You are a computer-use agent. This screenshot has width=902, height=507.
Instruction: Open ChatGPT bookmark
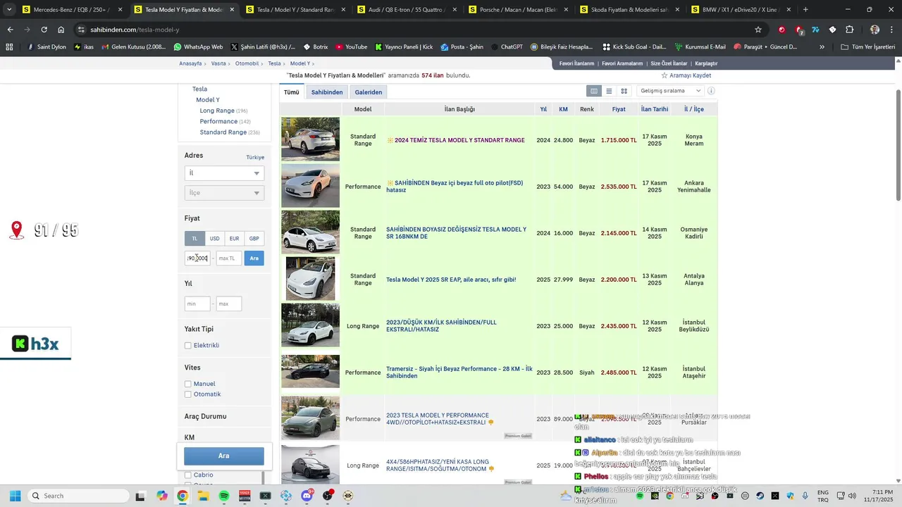(506, 47)
